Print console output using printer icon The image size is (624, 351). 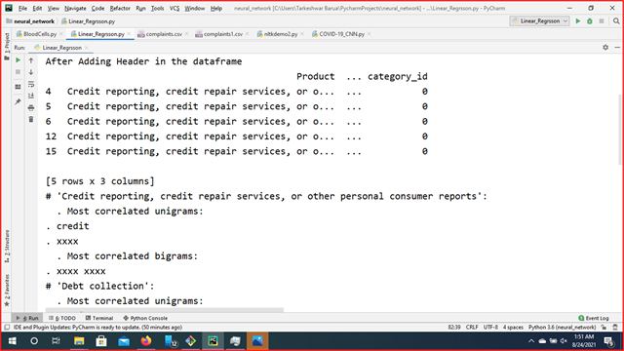pyautogui.click(x=31, y=107)
